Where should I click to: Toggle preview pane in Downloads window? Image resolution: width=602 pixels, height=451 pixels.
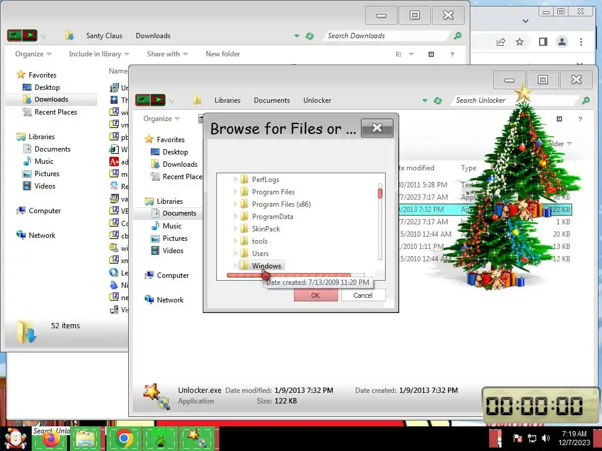pyautogui.click(x=431, y=54)
